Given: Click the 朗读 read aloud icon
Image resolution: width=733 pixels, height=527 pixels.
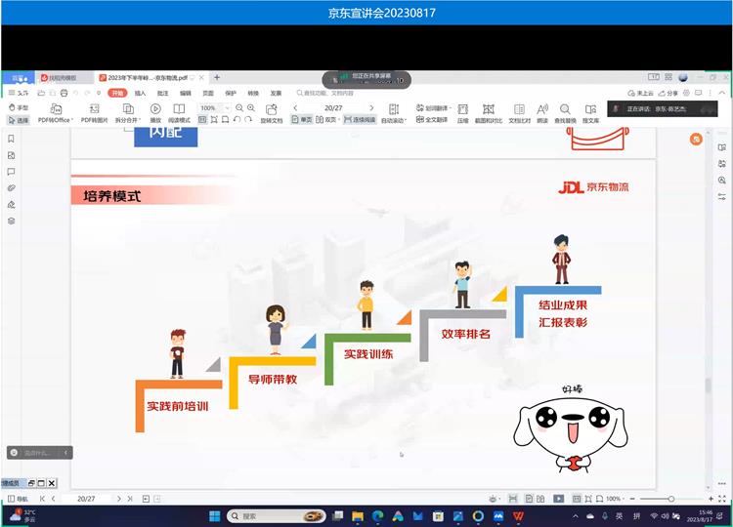Looking at the screenshot, I should point(541,108).
